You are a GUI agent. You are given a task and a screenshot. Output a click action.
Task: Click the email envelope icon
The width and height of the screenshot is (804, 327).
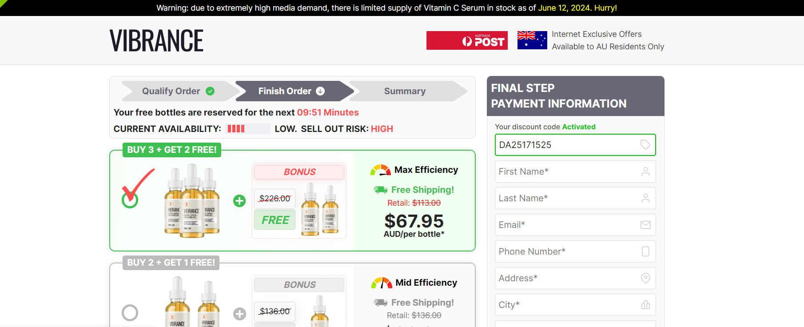point(645,225)
